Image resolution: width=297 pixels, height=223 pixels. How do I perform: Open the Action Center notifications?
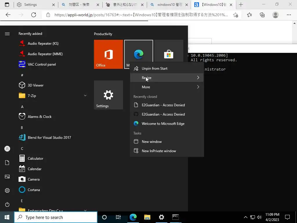coord(287,217)
